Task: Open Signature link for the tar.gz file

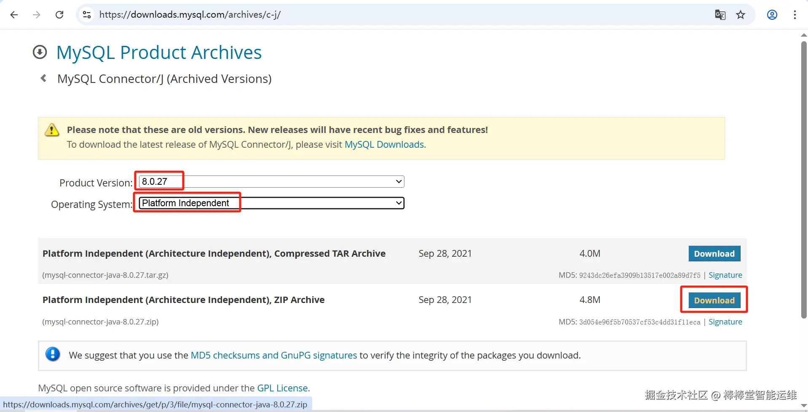Action: pos(725,275)
